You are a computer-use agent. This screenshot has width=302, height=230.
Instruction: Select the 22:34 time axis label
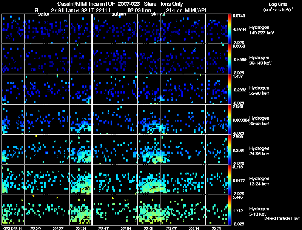[x=81, y=228]
